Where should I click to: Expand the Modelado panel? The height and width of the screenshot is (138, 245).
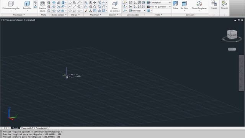coord(19,15)
